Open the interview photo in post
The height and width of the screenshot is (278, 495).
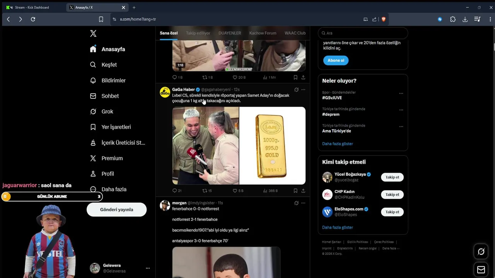(x=205, y=146)
